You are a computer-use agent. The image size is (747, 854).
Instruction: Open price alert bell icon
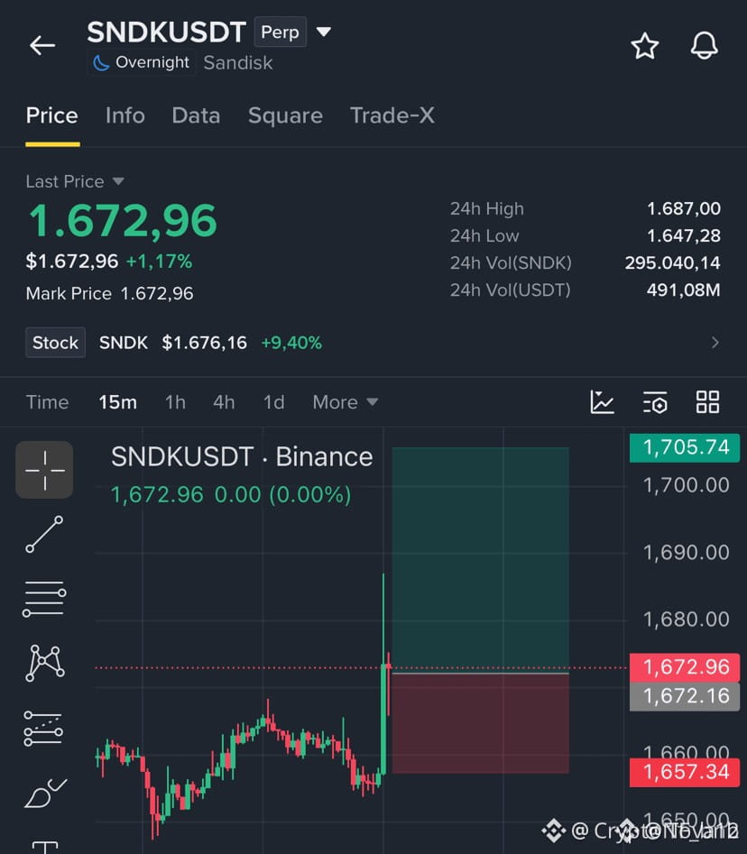(x=704, y=46)
